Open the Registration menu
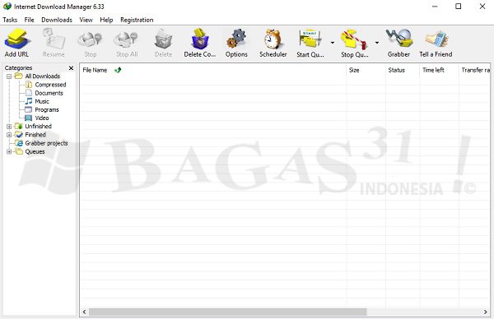 click(x=137, y=20)
